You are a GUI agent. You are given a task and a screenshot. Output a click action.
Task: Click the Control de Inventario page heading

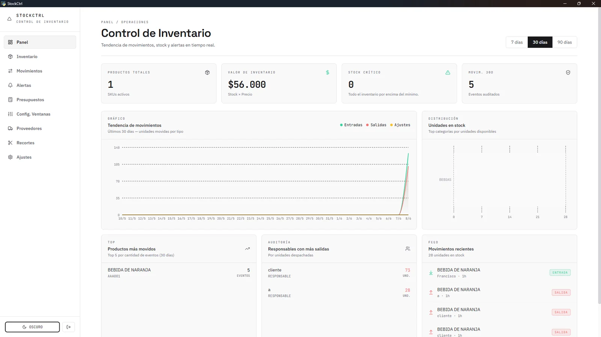point(156,33)
